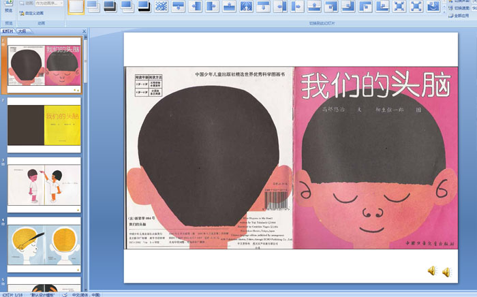Image resolution: width=477 pixels, height=297 pixels.
Task: Click thumbnail pane scrollbar down arrow
Action: tap(85, 290)
